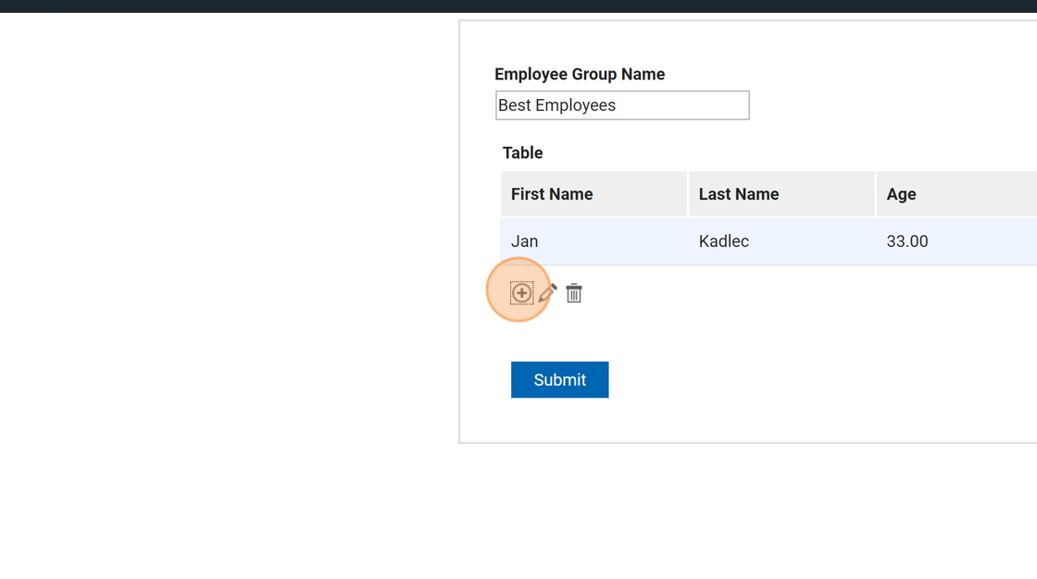Click blank form area right of the name field
Screen dimensions: 1037x579
880,105
